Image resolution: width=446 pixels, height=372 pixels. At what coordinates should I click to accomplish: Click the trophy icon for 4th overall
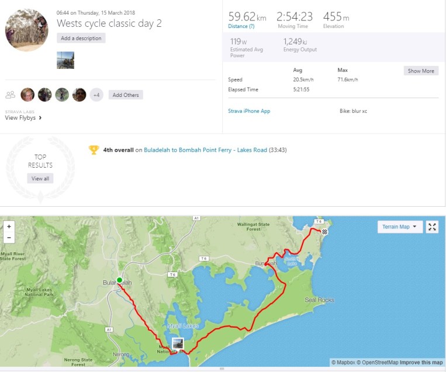(x=94, y=150)
